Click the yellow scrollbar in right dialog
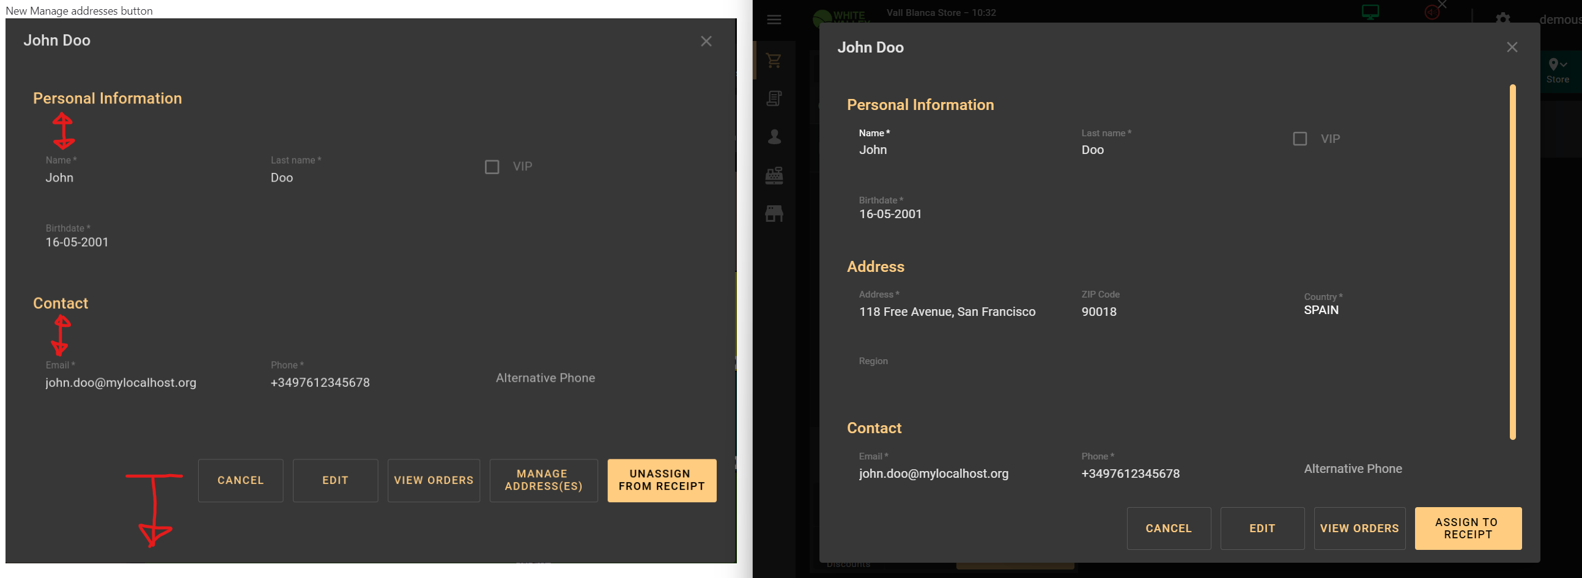The image size is (1582, 578). 1513,262
